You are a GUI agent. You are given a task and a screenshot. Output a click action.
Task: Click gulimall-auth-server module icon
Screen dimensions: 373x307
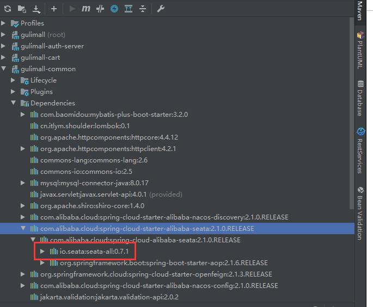[15, 46]
